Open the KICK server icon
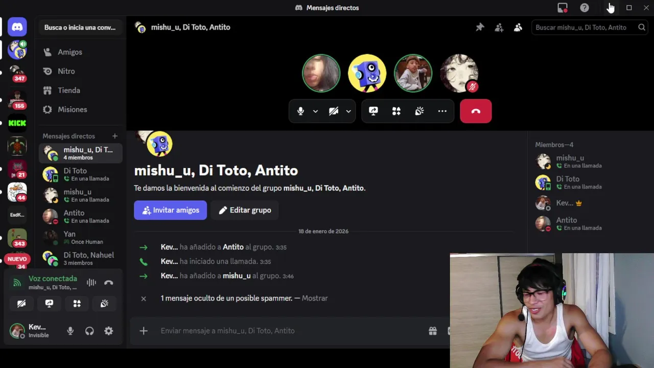Image resolution: width=654 pixels, height=368 pixels. click(17, 123)
